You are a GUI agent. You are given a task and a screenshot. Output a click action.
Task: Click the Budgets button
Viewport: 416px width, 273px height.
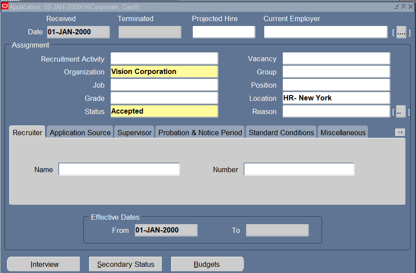pyautogui.click(x=207, y=264)
